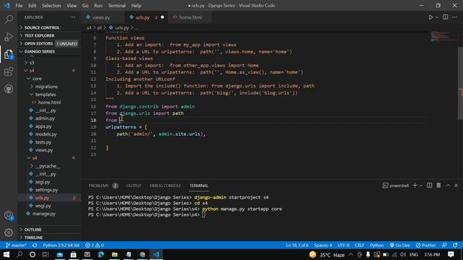
Task: Click the powershell terminal label
Action: 396,186
